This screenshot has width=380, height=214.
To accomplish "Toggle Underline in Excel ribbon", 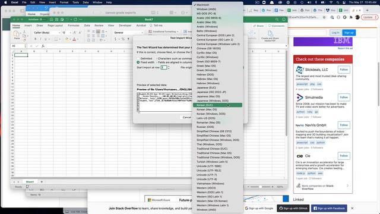I will pyautogui.click(x=45, y=39).
